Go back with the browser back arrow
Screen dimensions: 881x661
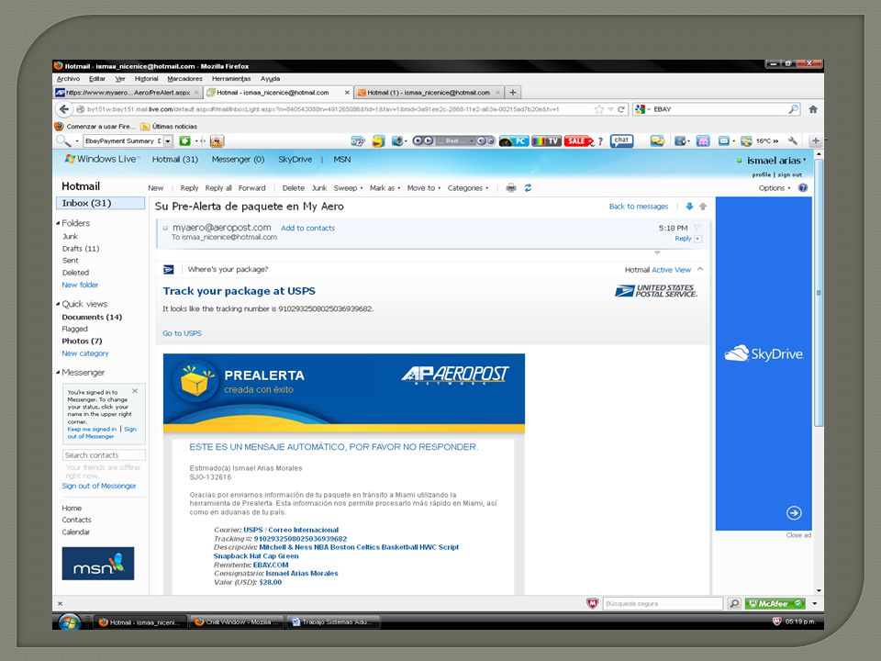click(64, 109)
